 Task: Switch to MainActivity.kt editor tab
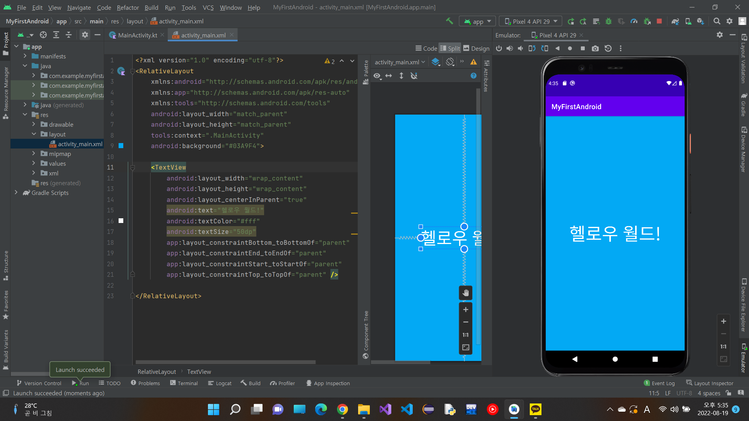[x=137, y=35]
